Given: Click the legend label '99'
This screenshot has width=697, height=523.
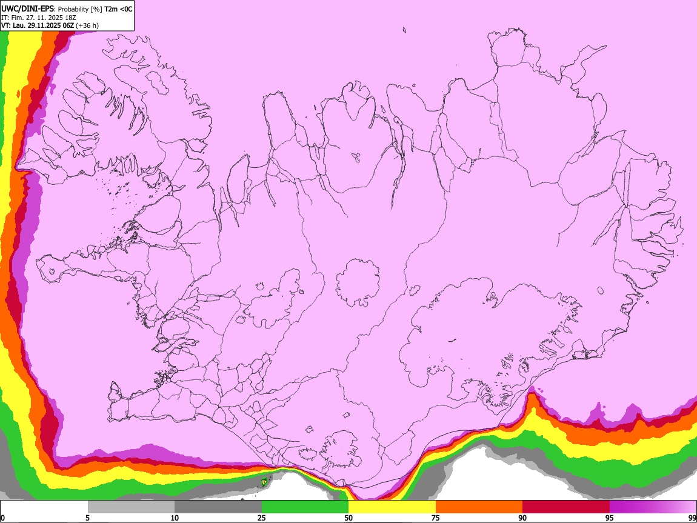Looking at the screenshot, I should click(692, 518).
